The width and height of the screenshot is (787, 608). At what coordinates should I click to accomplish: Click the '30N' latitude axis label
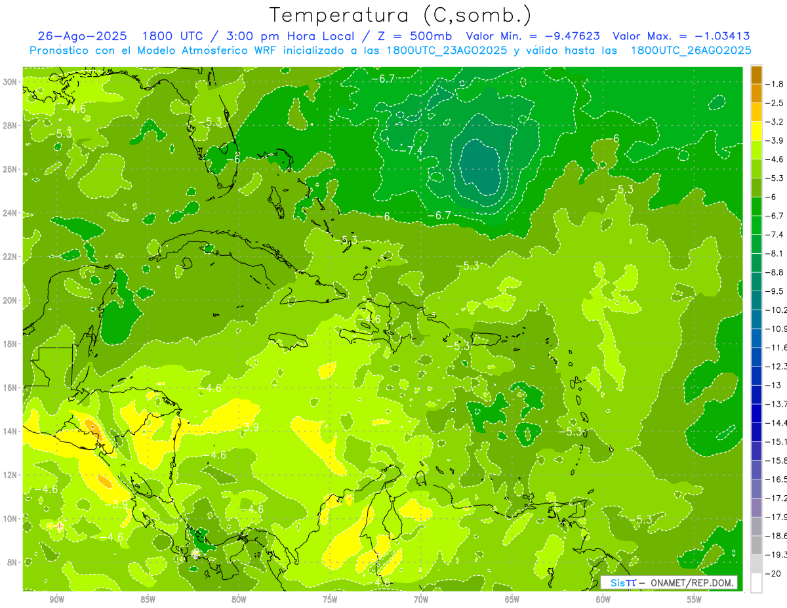[11, 81]
